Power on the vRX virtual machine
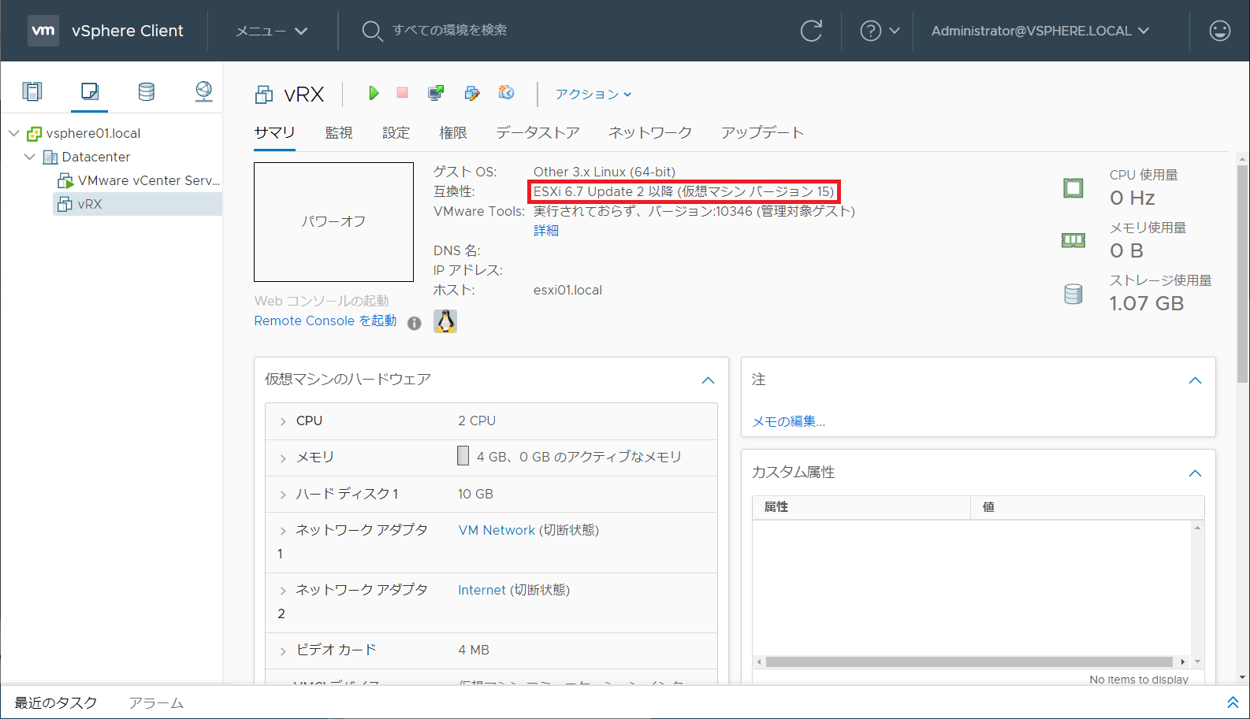Screen dimensions: 1250x719 pos(374,93)
